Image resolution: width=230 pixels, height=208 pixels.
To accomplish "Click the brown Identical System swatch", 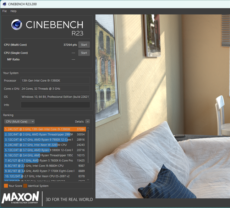I will tap(25, 186).
